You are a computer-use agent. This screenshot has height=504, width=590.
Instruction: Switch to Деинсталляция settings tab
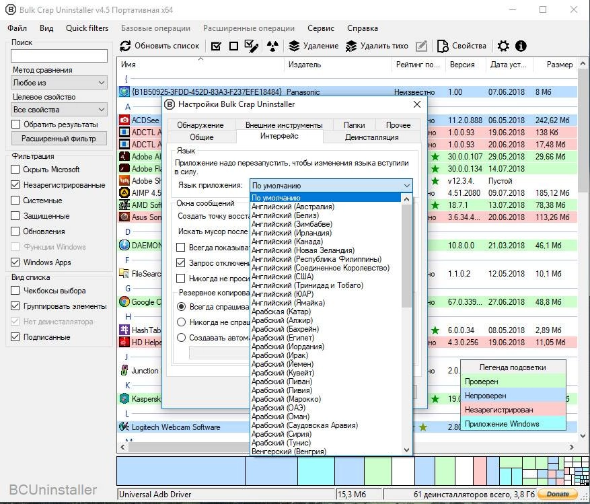tap(371, 137)
